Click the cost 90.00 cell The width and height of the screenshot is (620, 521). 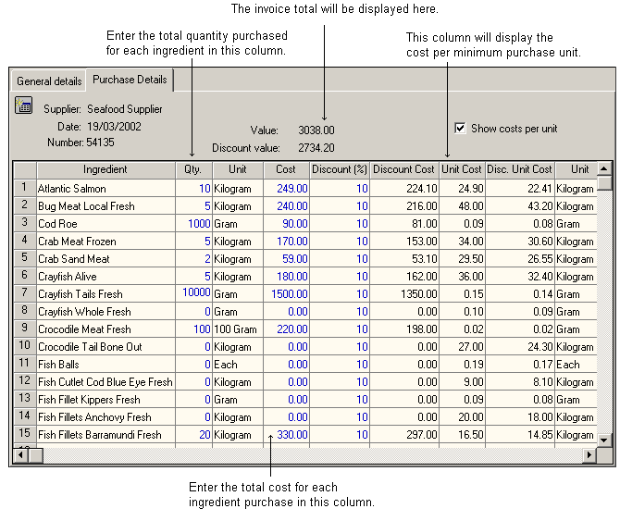click(x=286, y=224)
